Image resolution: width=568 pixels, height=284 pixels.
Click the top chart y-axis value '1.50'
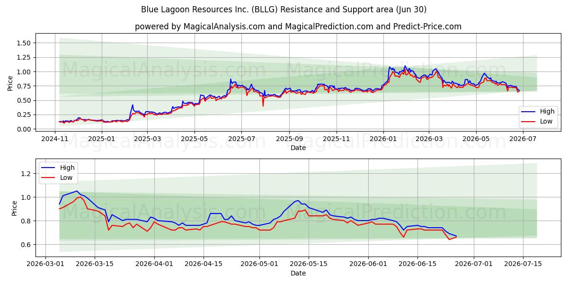tap(24, 43)
